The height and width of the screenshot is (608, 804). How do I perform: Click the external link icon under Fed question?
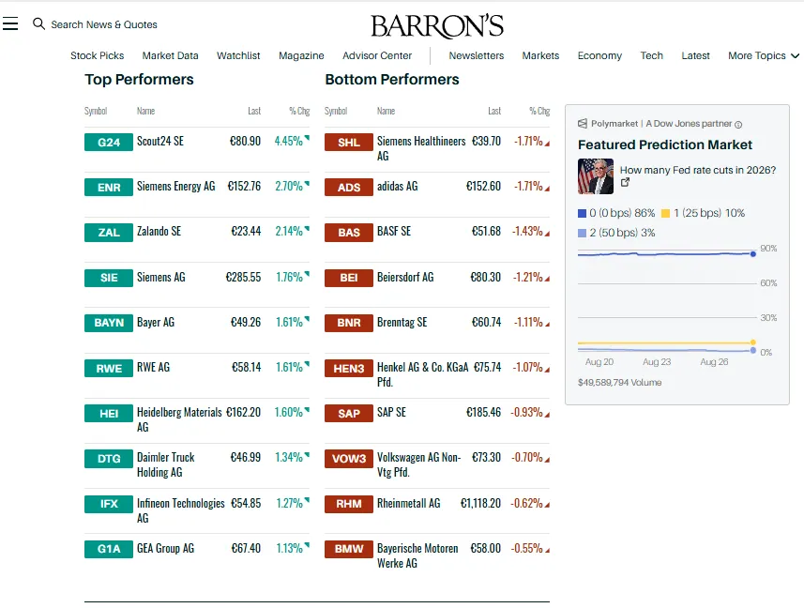[625, 182]
